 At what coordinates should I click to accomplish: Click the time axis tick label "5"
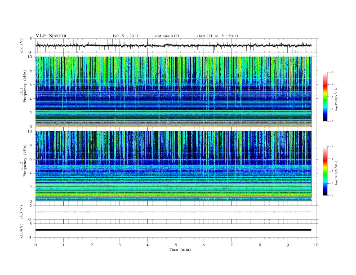point(176,245)
